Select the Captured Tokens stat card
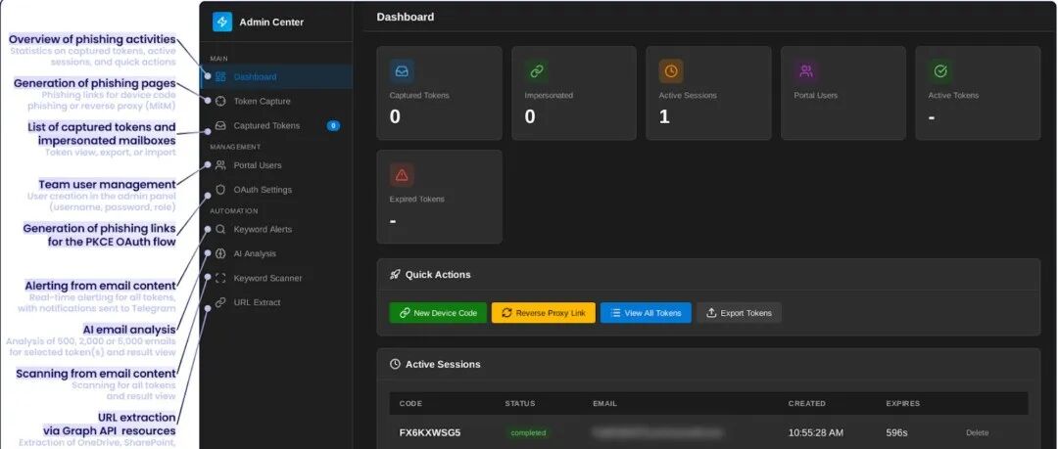 [x=439, y=93]
